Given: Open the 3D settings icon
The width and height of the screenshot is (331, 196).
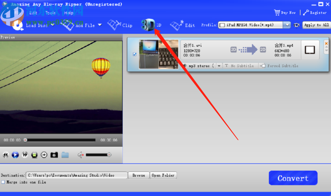Looking at the screenshot, I should tap(148, 25).
